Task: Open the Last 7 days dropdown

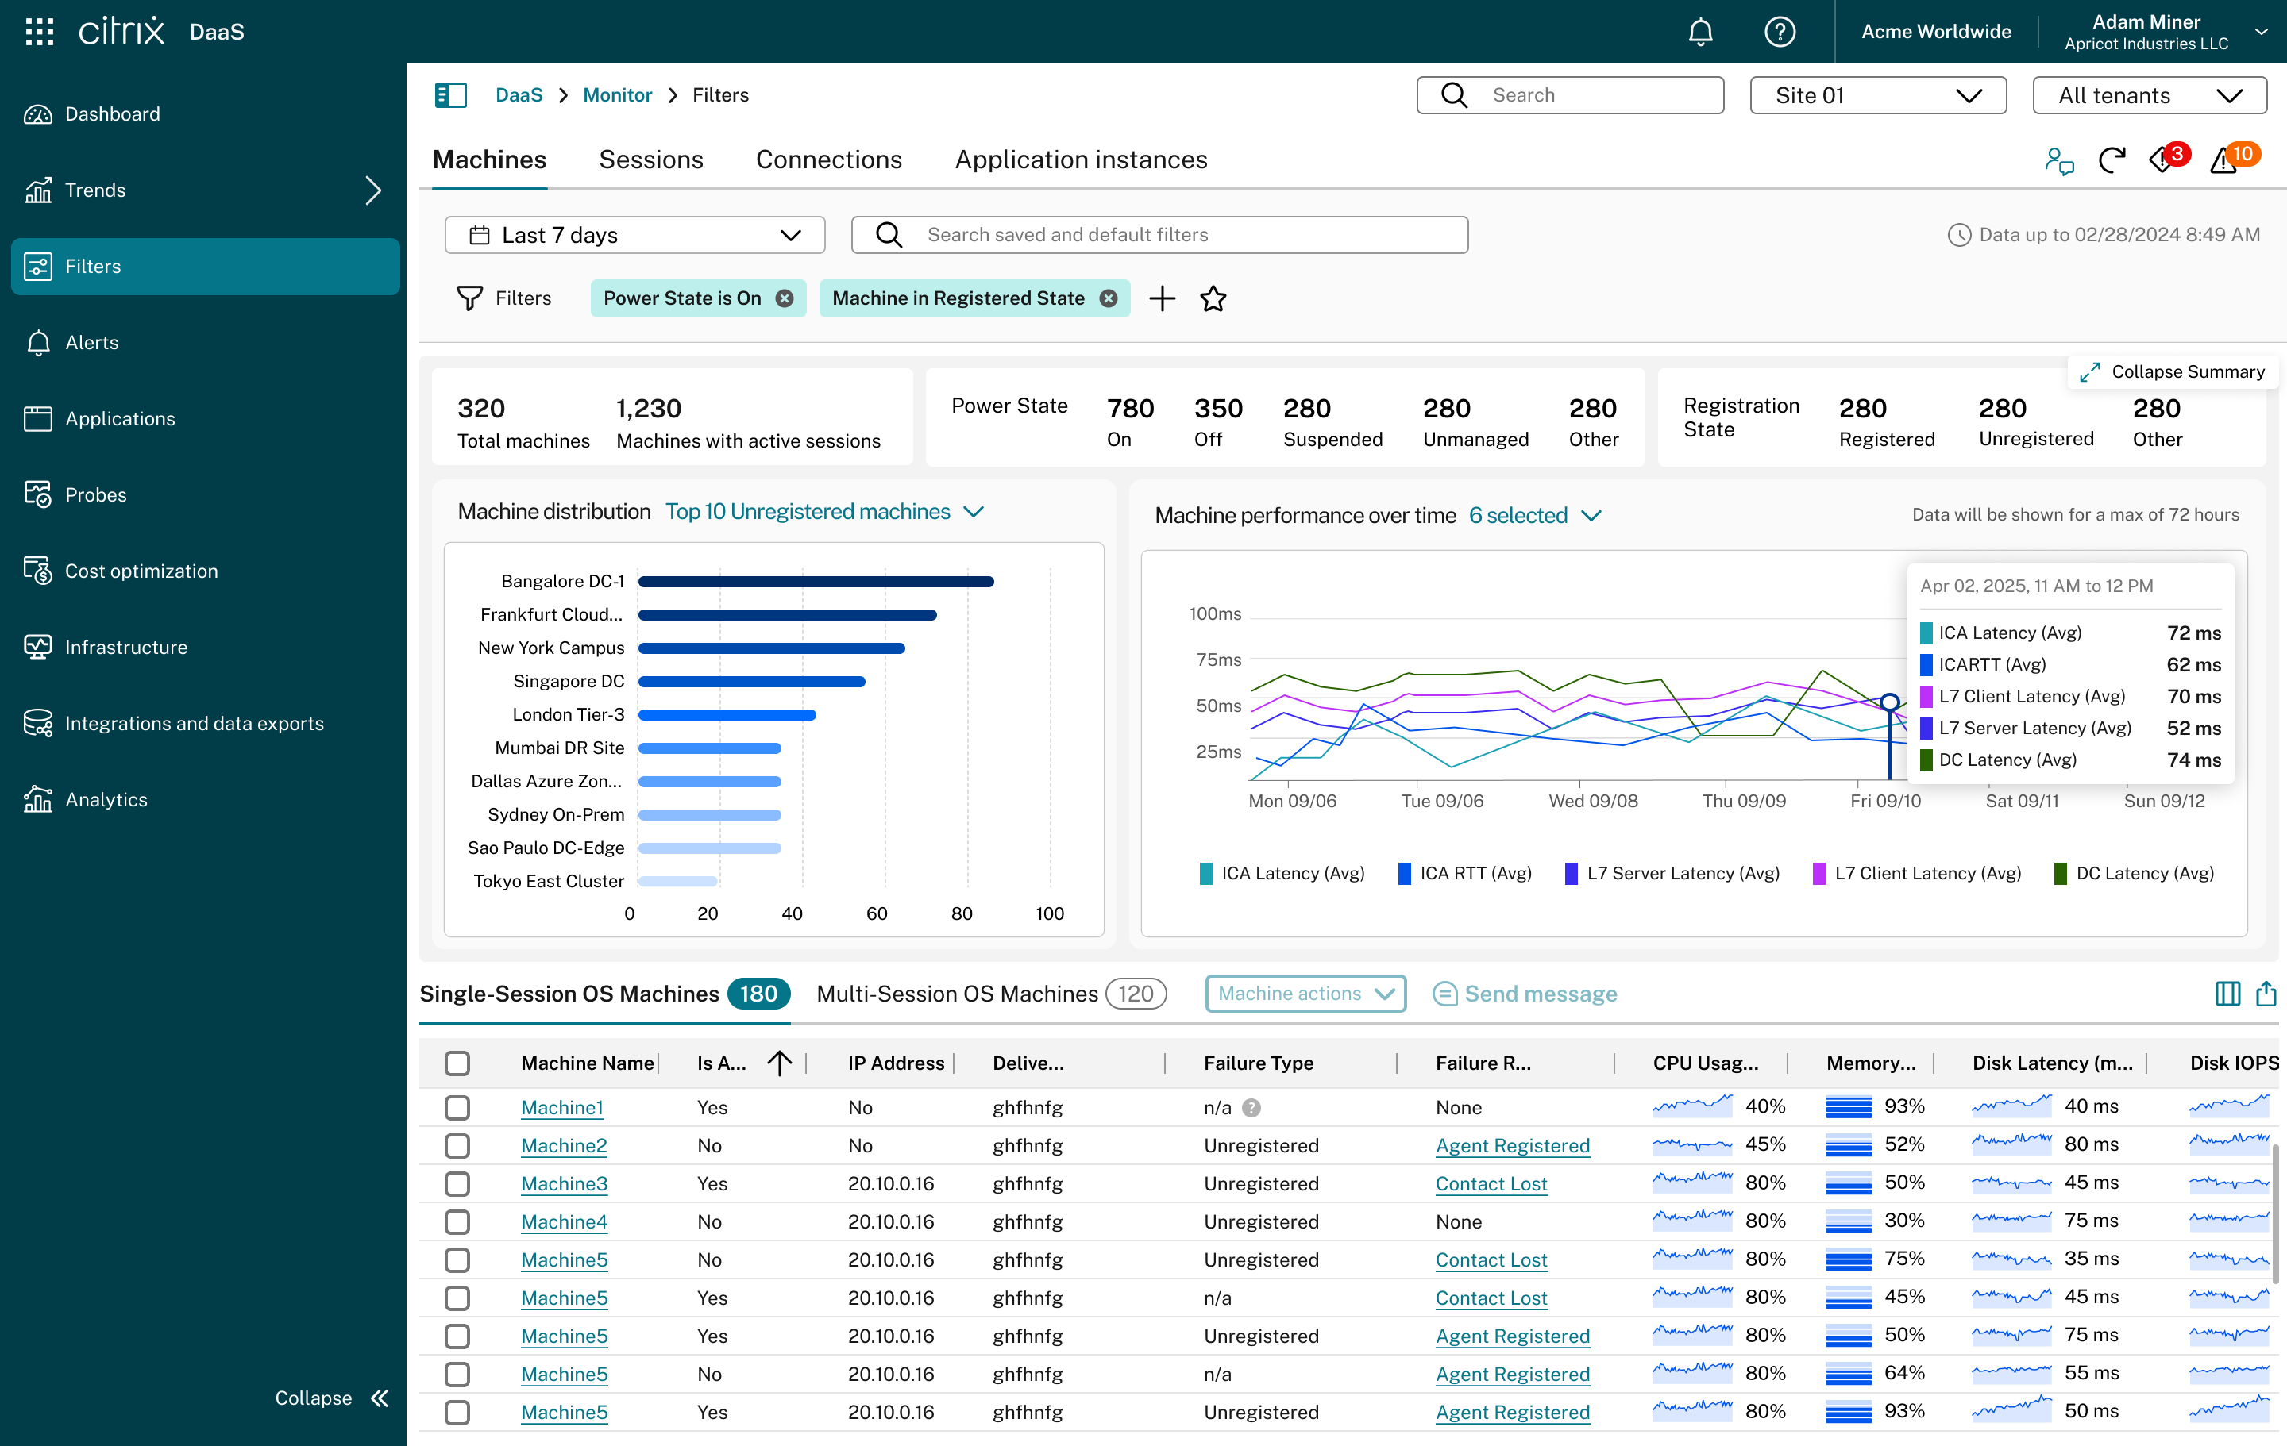Action: [x=634, y=234]
